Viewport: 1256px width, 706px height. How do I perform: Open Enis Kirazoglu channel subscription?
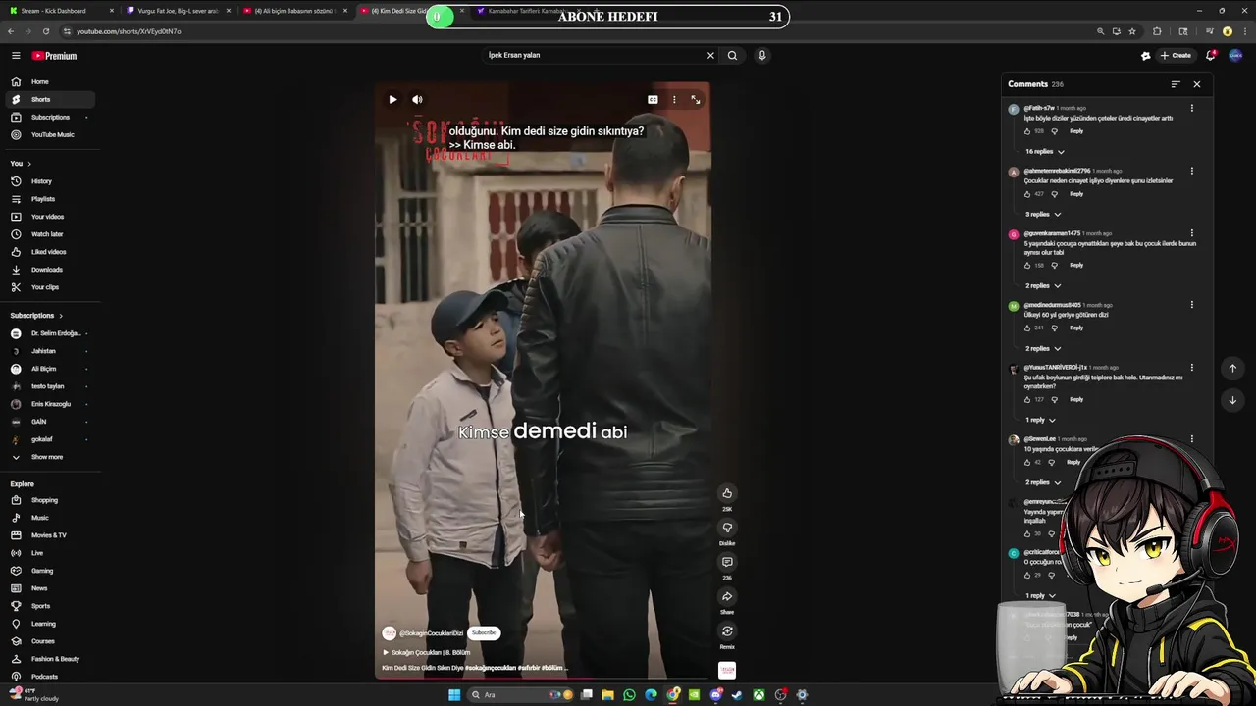point(49,404)
